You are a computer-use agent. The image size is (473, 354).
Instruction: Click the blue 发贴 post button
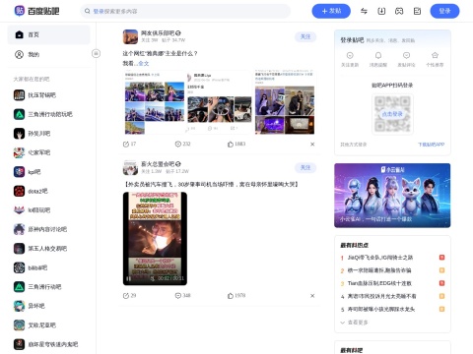pyautogui.click(x=331, y=11)
